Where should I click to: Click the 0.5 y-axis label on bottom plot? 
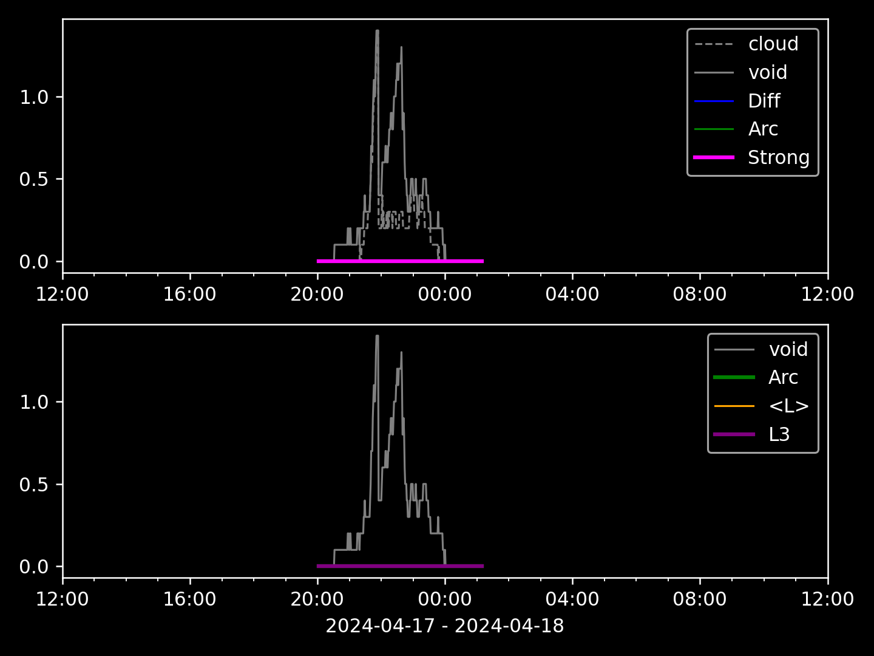[33, 485]
